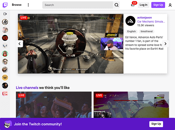This screenshot has width=175, height=130.
Task: Select the timsfriend tag
Action: click(147, 32)
